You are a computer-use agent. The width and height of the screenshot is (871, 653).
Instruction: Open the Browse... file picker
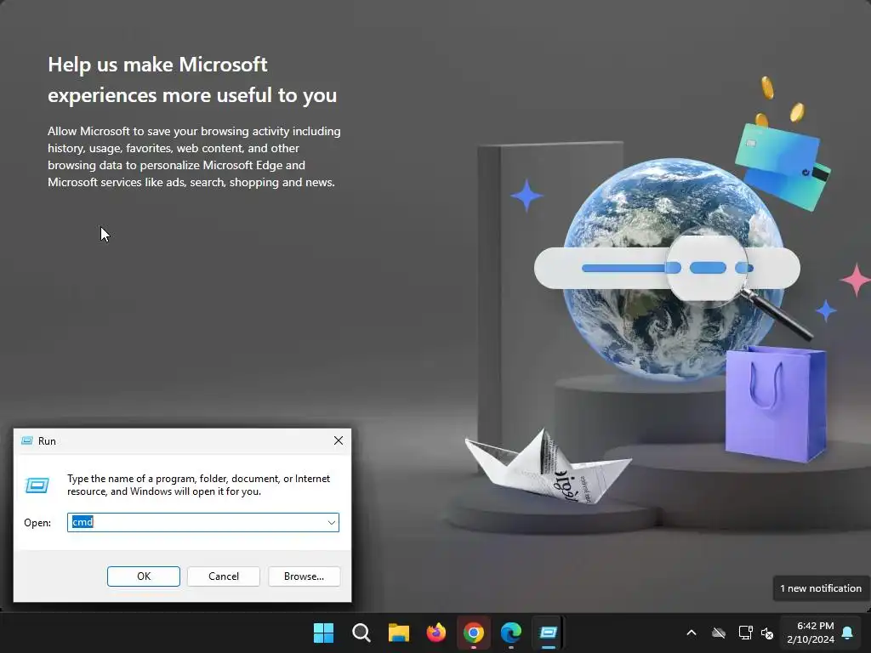(x=304, y=576)
